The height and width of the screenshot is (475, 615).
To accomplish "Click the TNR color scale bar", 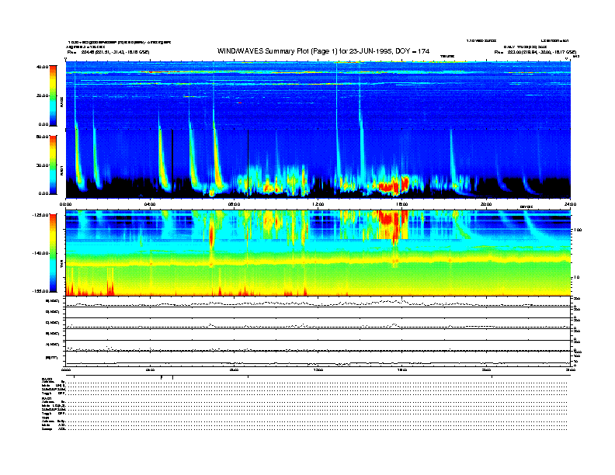I will [x=53, y=253].
